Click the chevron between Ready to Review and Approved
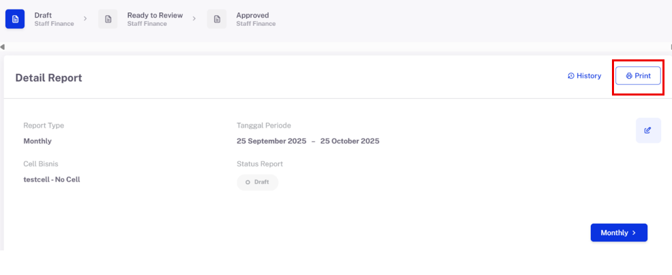 pos(194,18)
